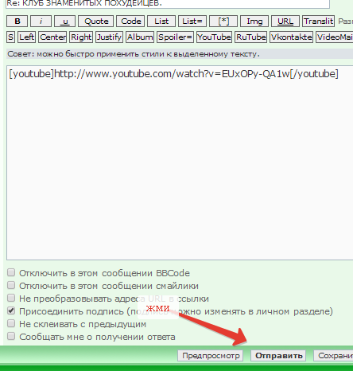Click the subject field 'Re: КЛУБ ЗНАМЕНИТЫХ ПОХУДЕЙЦЕВ'
The height and width of the screenshot is (371, 353).
point(168,4)
